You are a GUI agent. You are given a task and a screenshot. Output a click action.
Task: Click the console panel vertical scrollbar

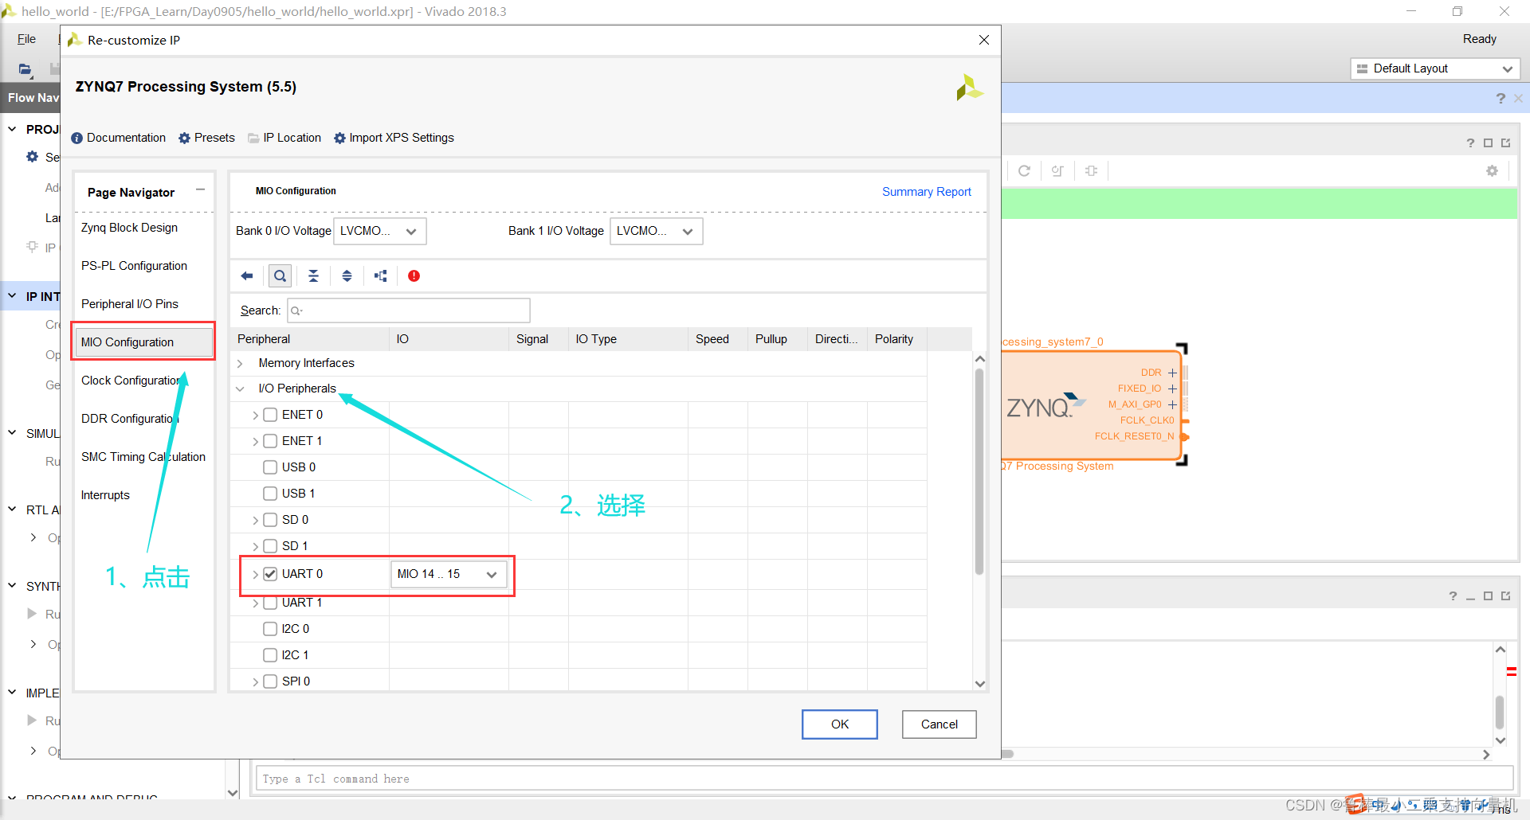[1500, 712]
